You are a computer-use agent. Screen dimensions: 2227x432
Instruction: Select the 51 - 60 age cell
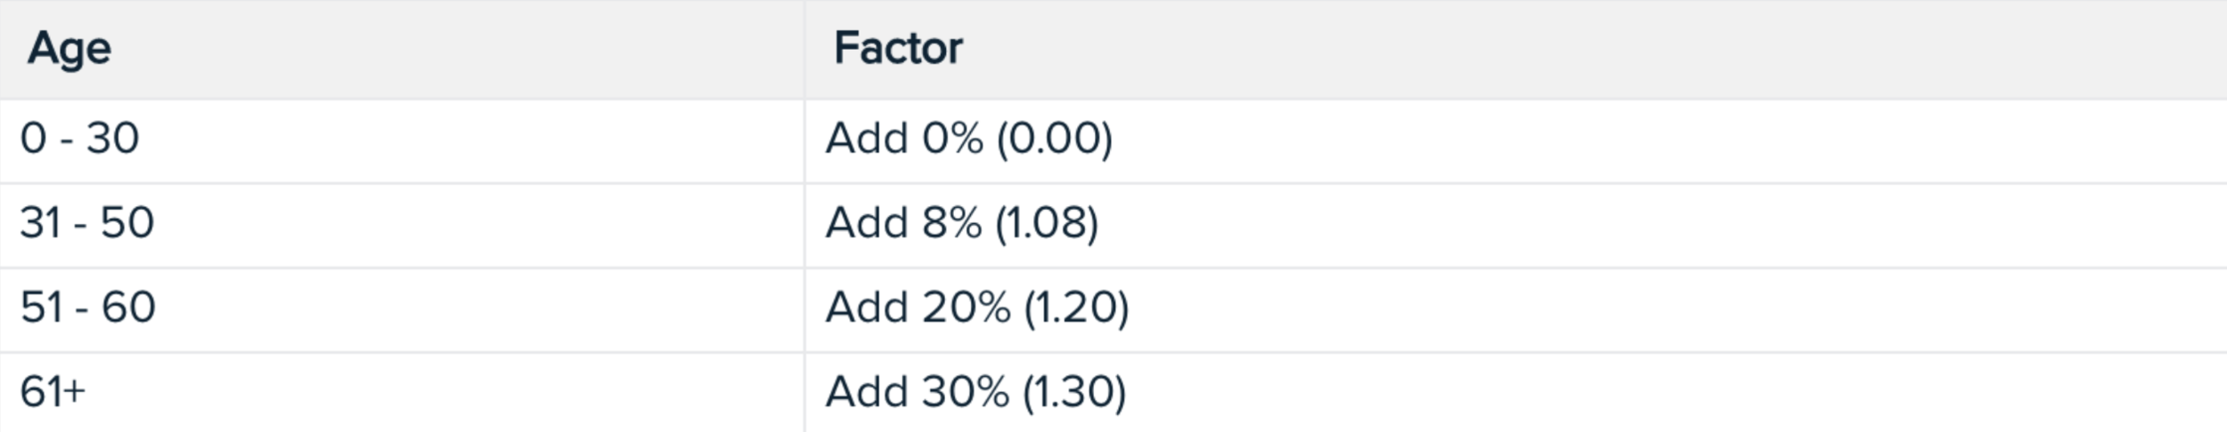click(402, 309)
